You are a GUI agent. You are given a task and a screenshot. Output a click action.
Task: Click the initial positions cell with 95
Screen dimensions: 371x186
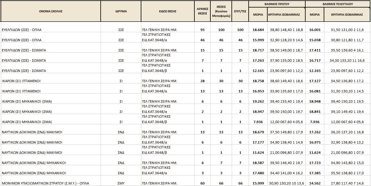point(203,30)
